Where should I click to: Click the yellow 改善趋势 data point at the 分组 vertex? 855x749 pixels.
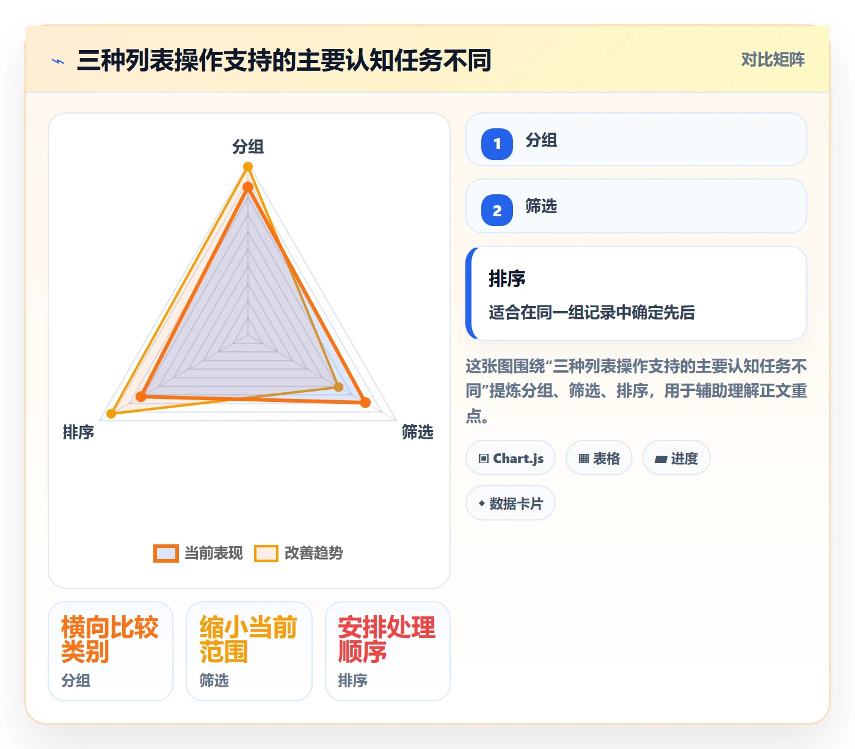(248, 167)
